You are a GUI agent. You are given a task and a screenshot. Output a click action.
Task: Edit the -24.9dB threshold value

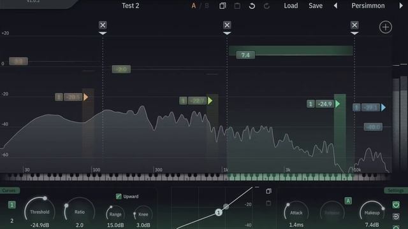click(x=40, y=225)
